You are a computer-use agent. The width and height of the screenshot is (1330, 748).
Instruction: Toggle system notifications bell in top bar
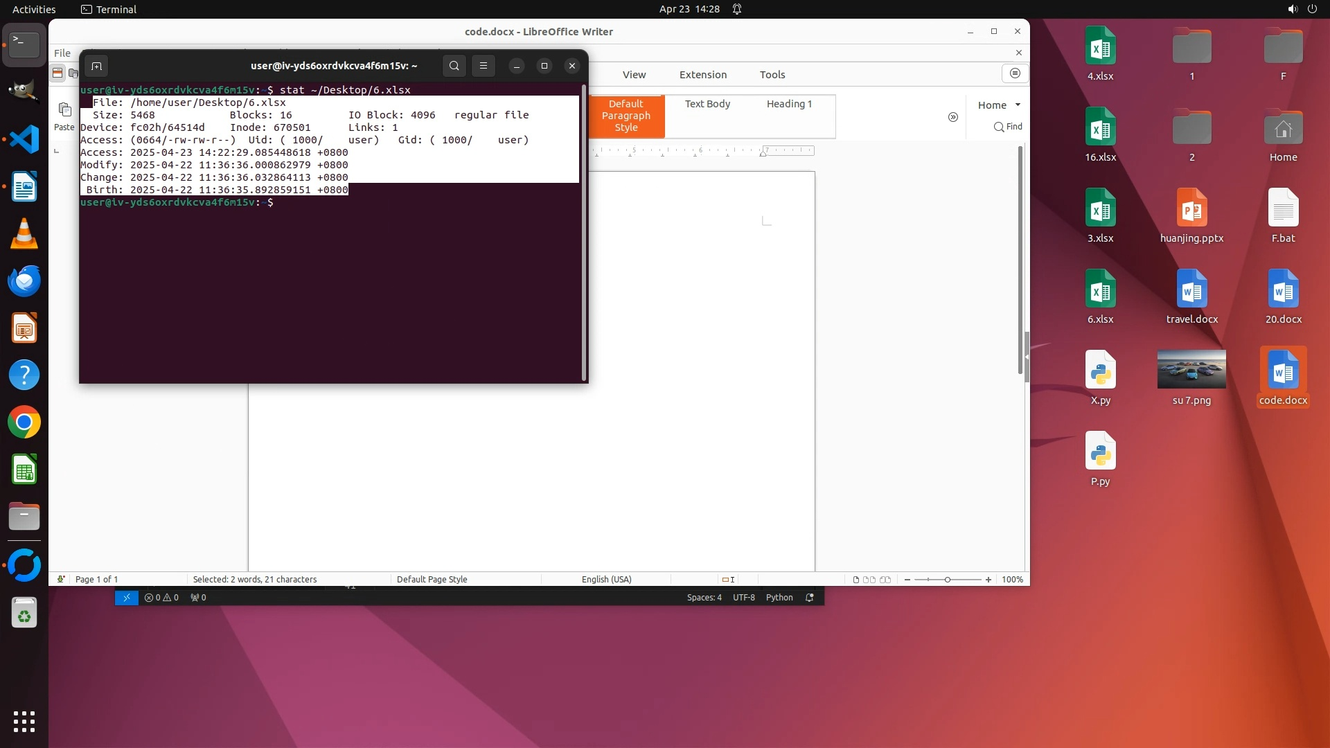coord(737,9)
